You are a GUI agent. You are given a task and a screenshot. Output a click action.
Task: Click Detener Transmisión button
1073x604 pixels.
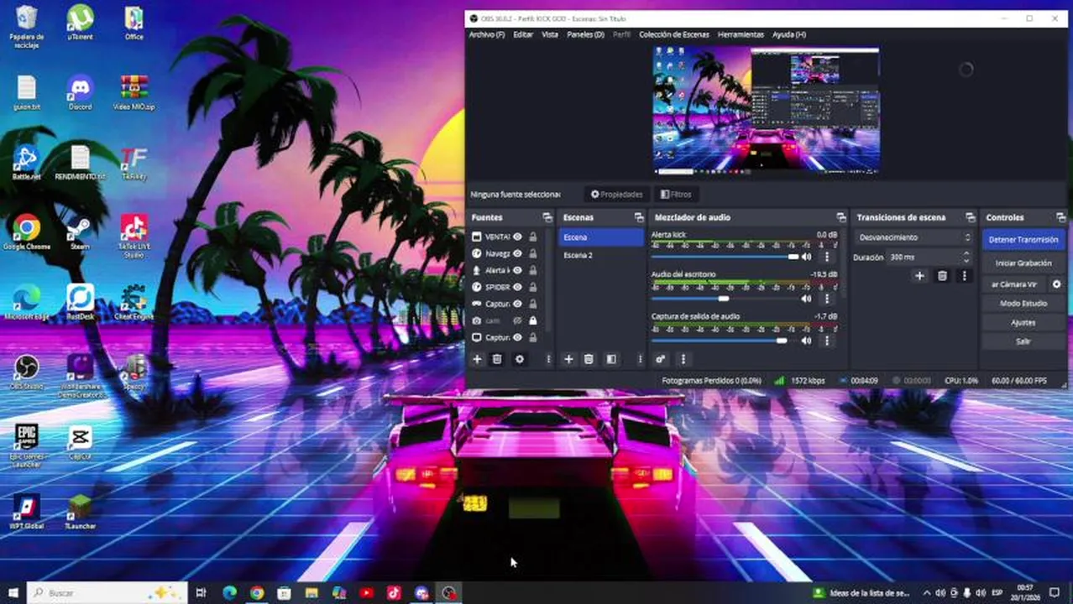point(1023,239)
